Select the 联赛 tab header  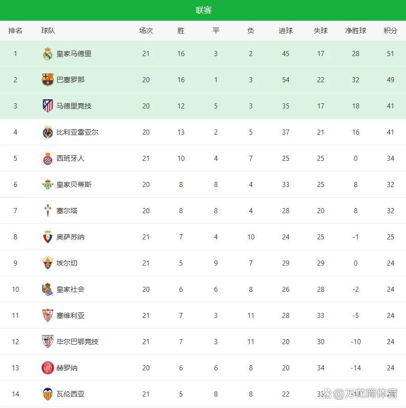203,10
